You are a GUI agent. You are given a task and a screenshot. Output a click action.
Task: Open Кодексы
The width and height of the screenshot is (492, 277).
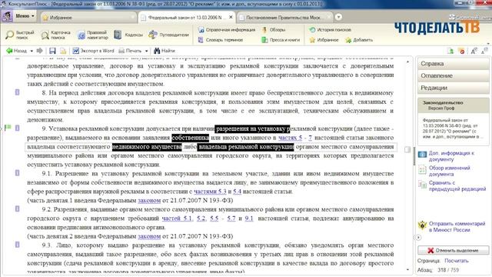[128, 35]
